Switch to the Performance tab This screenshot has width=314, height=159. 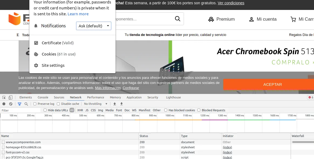96,97
